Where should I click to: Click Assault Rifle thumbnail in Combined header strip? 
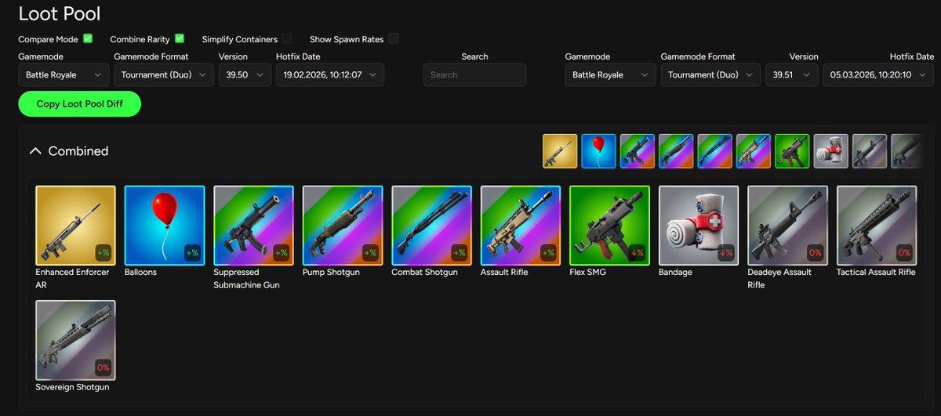(x=754, y=150)
